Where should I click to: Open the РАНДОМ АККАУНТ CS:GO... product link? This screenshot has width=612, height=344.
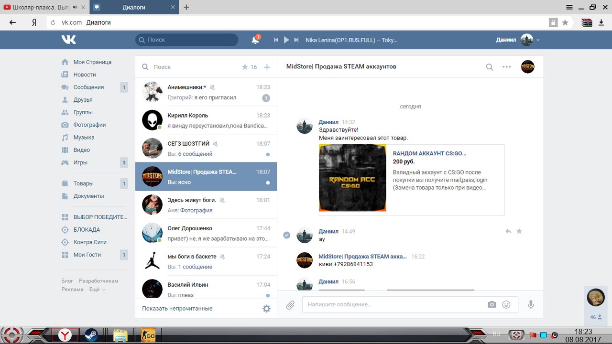(429, 153)
